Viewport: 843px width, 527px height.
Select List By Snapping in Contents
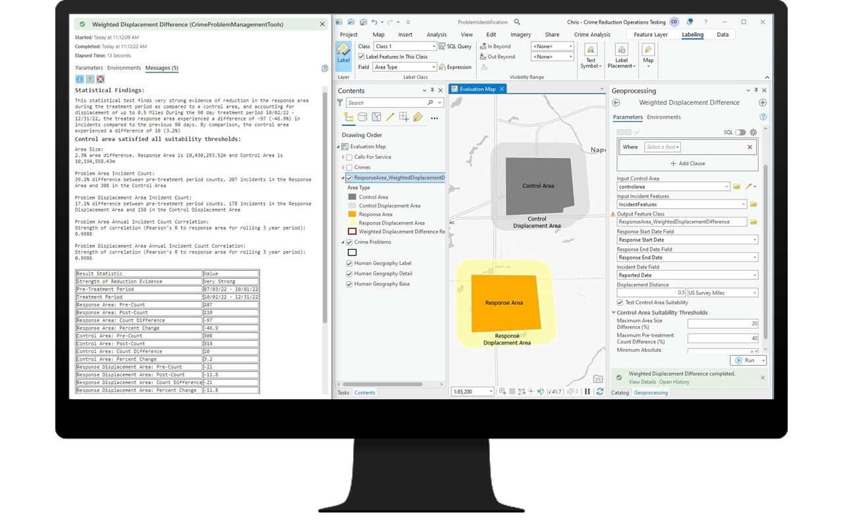(404, 117)
